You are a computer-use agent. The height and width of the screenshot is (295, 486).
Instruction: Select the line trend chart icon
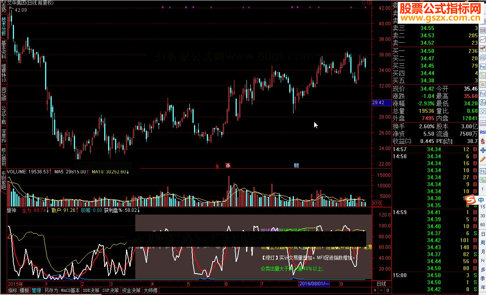483,40
